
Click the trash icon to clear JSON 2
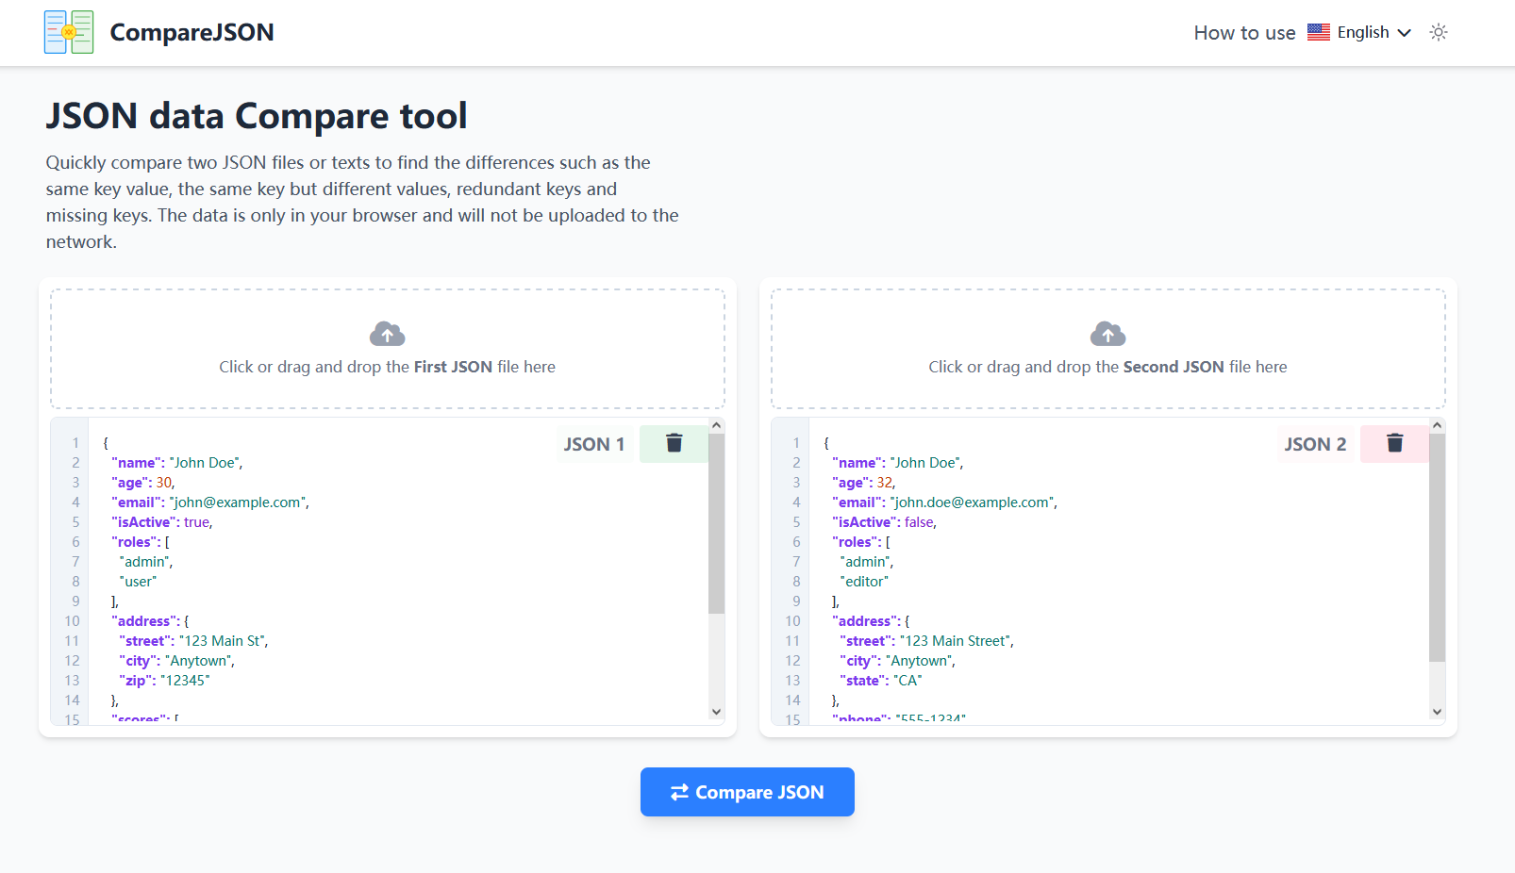tap(1394, 443)
